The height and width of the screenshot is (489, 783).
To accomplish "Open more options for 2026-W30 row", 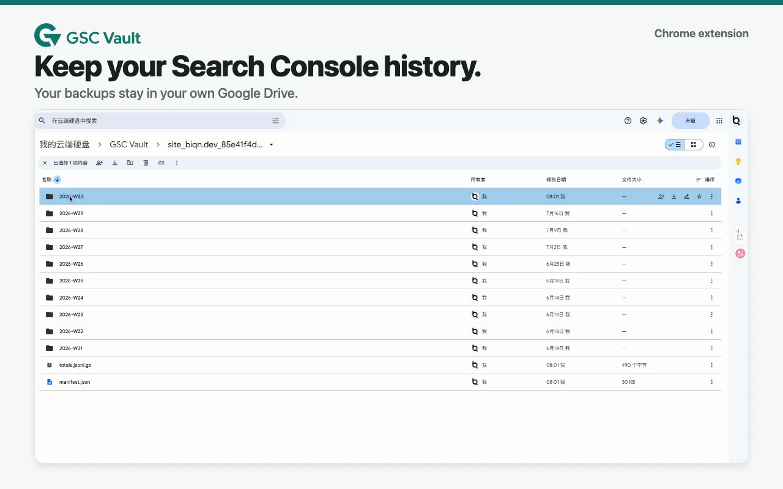I will (712, 197).
